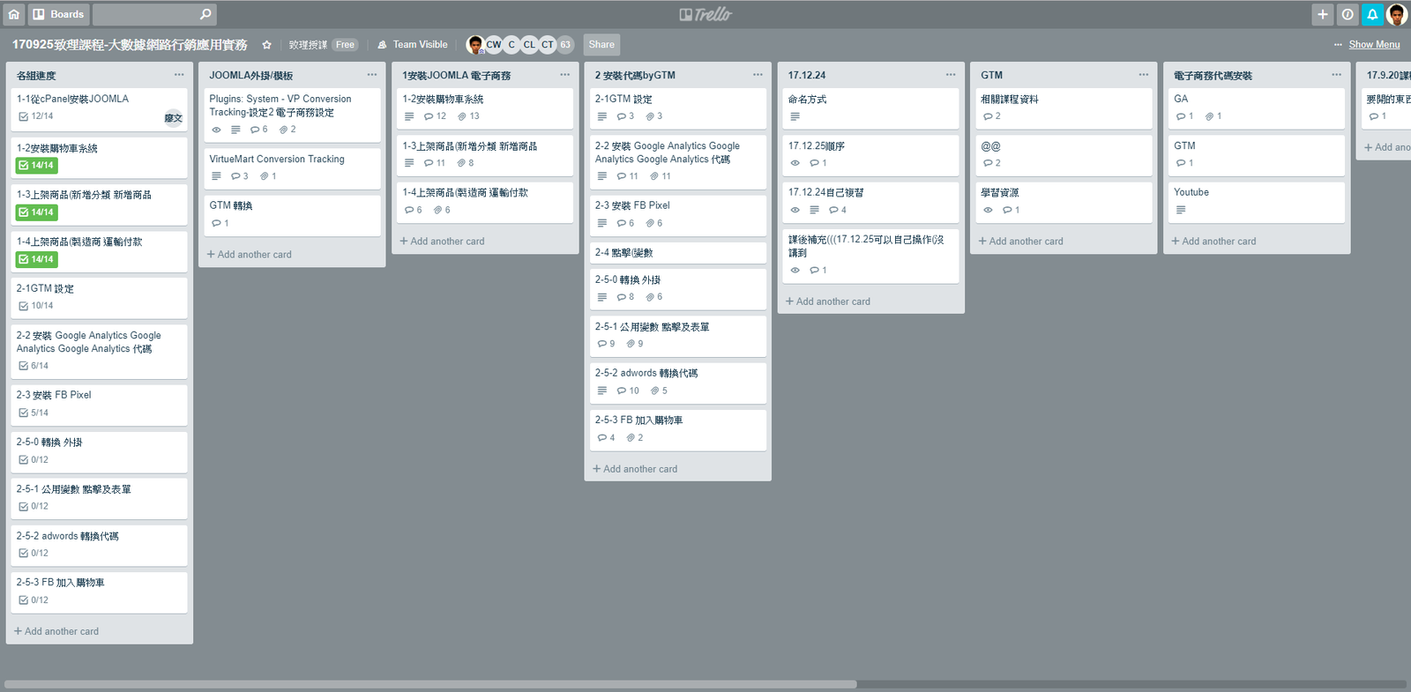Open the Boards menu
Viewport: 1411px width, 692px height.
pyautogui.click(x=58, y=14)
